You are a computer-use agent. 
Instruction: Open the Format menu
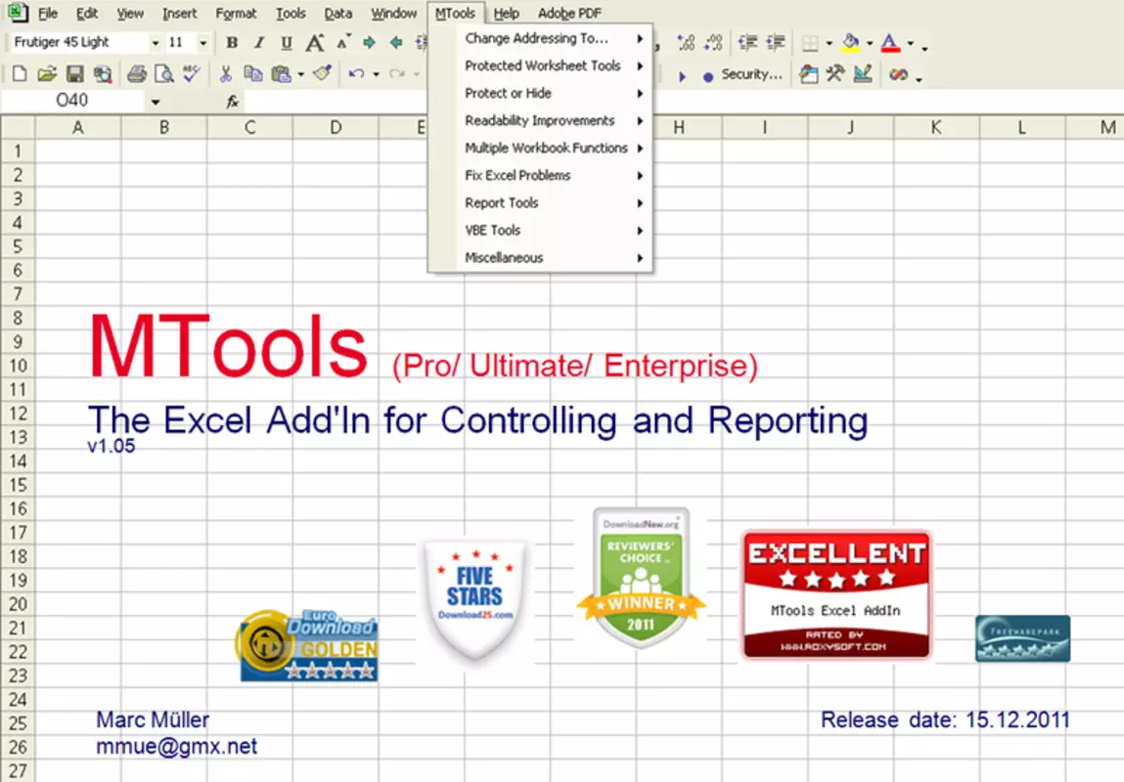click(236, 14)
